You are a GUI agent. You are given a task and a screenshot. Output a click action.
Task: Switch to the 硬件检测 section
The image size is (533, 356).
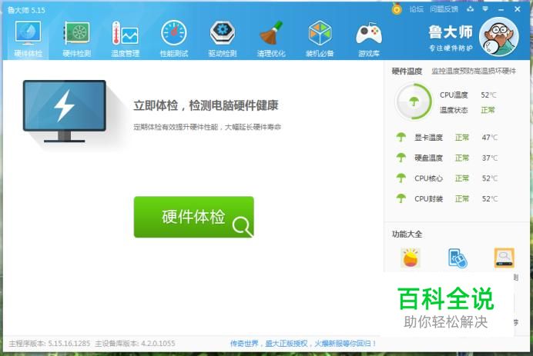tap(77, 38)
